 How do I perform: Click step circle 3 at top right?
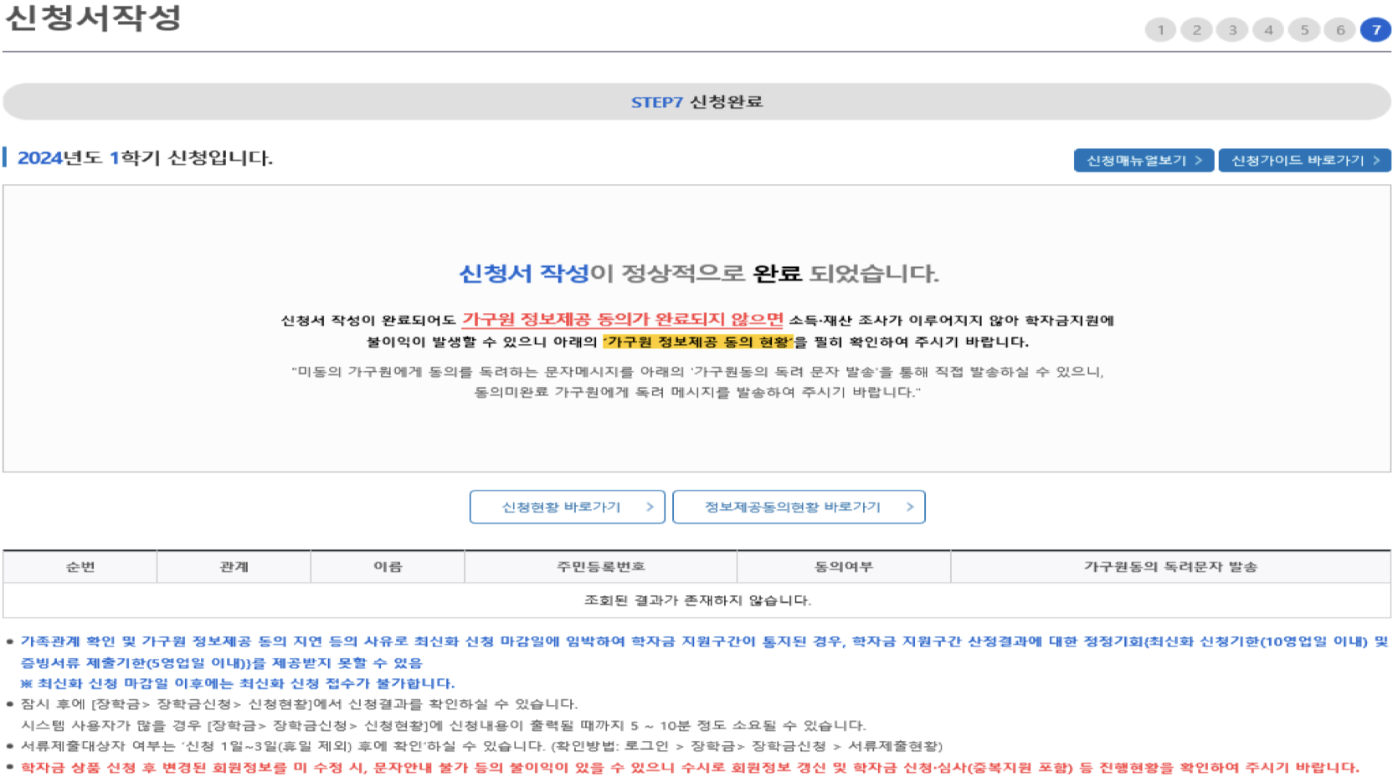coord(1233,29)
